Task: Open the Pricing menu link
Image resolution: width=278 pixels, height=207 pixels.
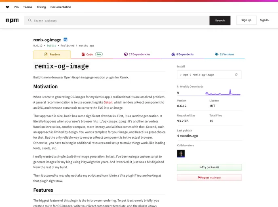Action: coord(41,7)
